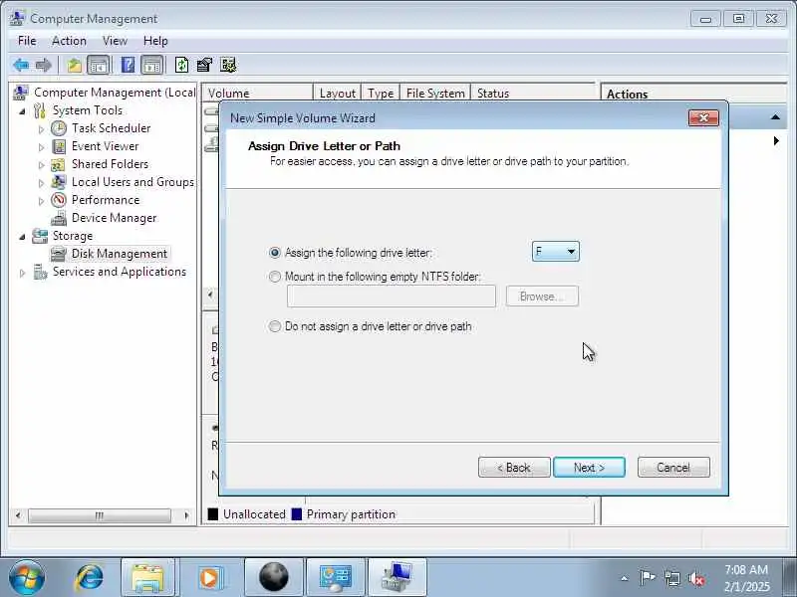Screen dimensions: 797x597
Task: Click the Action Center flag tray icon
Action: coord(647,578)
